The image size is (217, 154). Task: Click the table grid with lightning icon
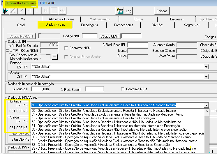point(120,11)
